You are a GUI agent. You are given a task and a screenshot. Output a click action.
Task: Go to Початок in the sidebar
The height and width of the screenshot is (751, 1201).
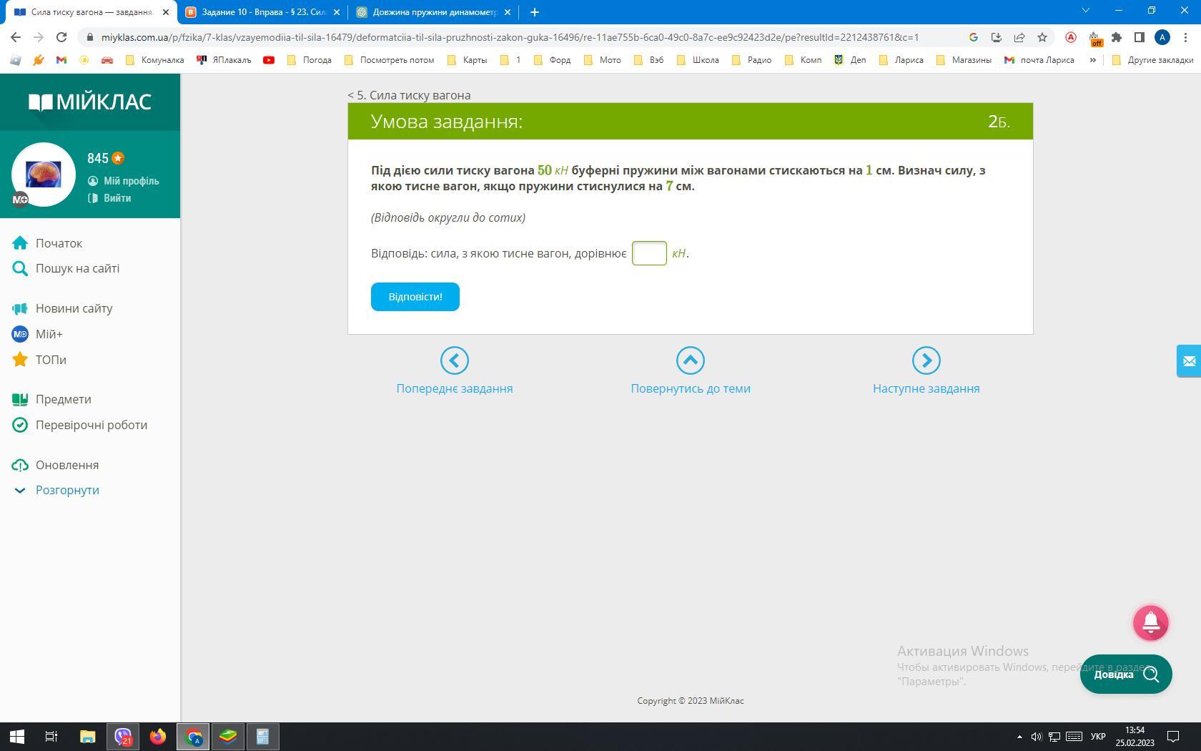click(x=47, y=243)
